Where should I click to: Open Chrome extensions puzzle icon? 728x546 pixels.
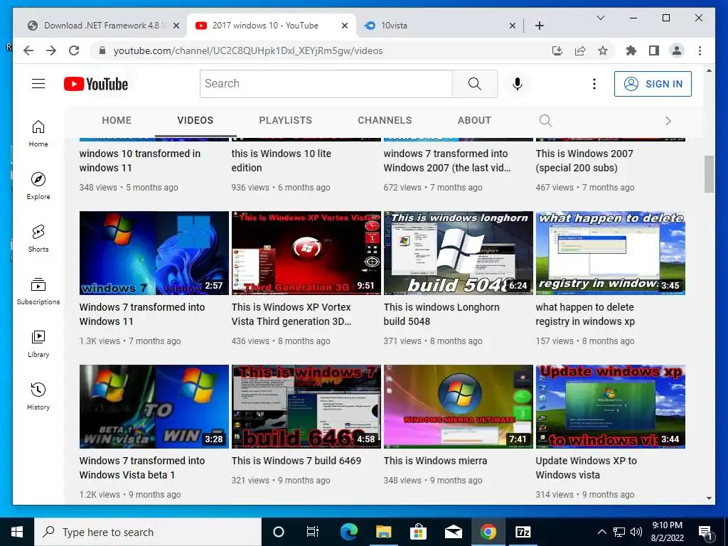coord(631,50)
